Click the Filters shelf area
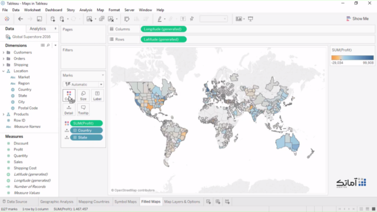 pyautogui.click(x=83, y=58)
